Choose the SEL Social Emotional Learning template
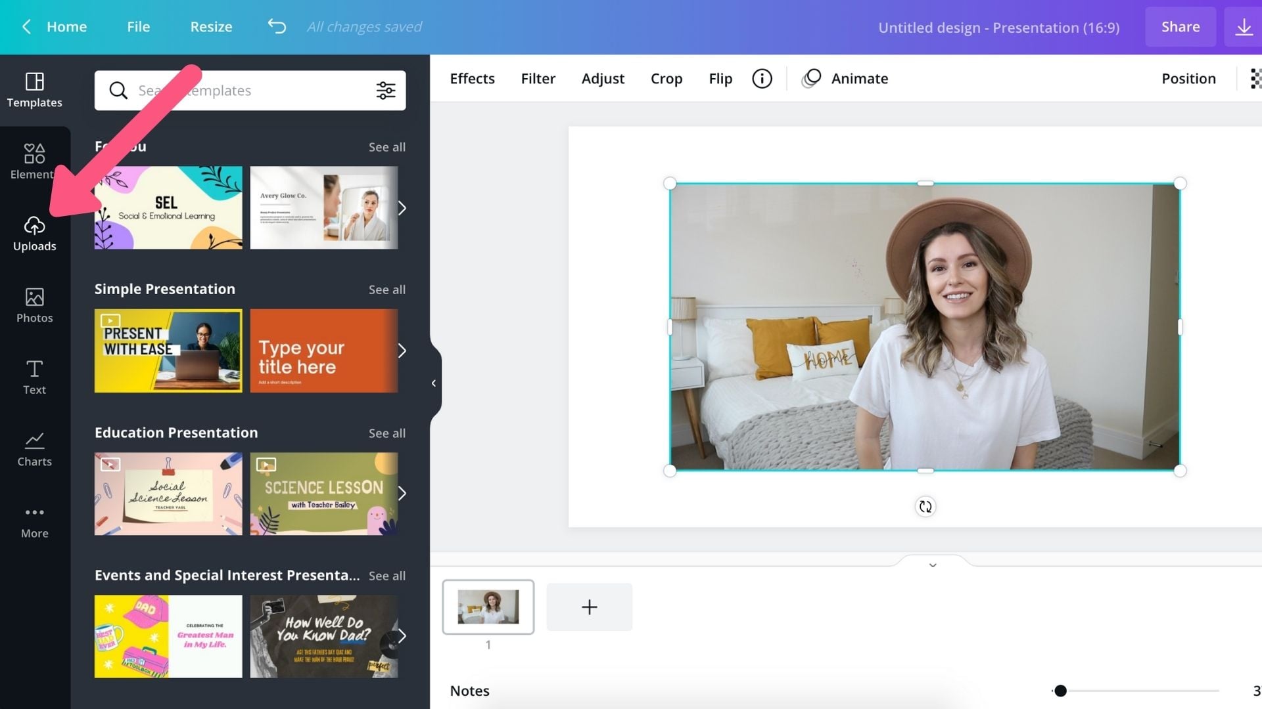The width and height of the screenshot is (1262, 709). 168,207
